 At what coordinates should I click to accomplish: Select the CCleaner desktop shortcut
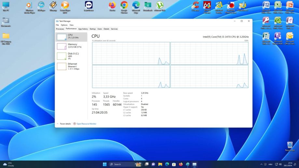tap(195, 6)
